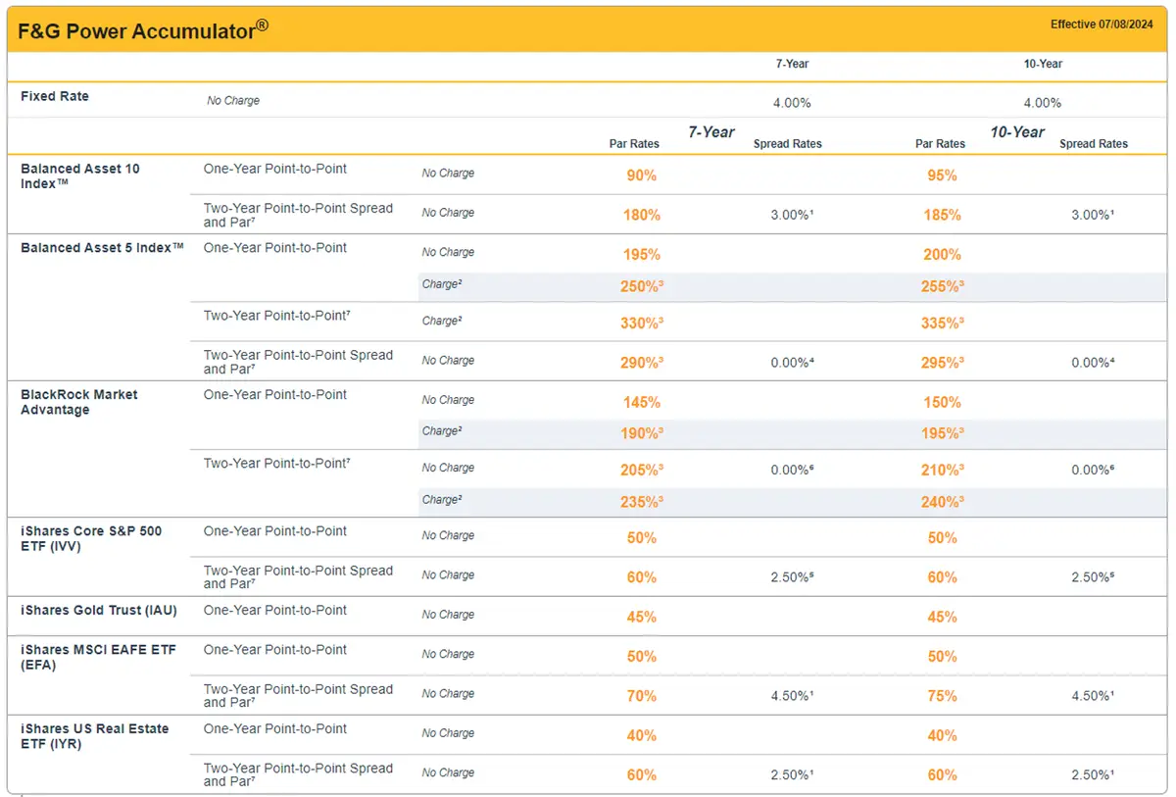Select the IAU 7-Year 45% par rate
Image resolution: width=1176 pixels, height=797 pixels.
[x=642, y=618]
